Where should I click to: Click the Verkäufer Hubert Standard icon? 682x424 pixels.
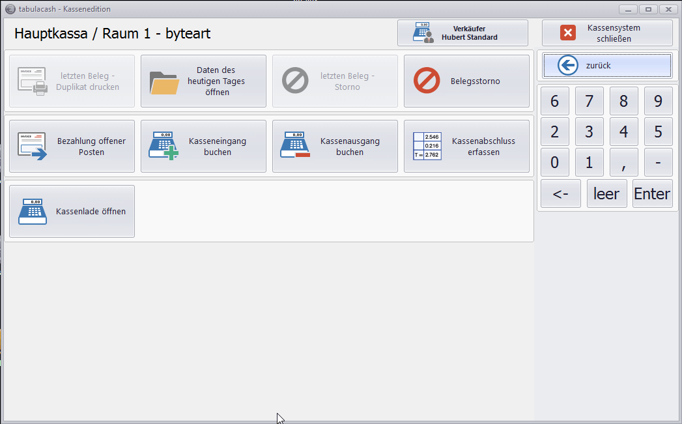point(423,33)
